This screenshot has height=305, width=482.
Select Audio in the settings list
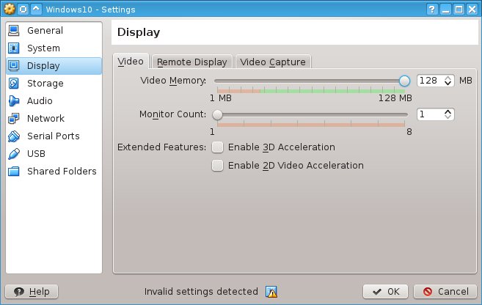(54, 100)
